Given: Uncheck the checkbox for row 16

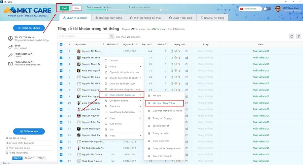Looking at the screenshot, I should [x=61, y=142].
